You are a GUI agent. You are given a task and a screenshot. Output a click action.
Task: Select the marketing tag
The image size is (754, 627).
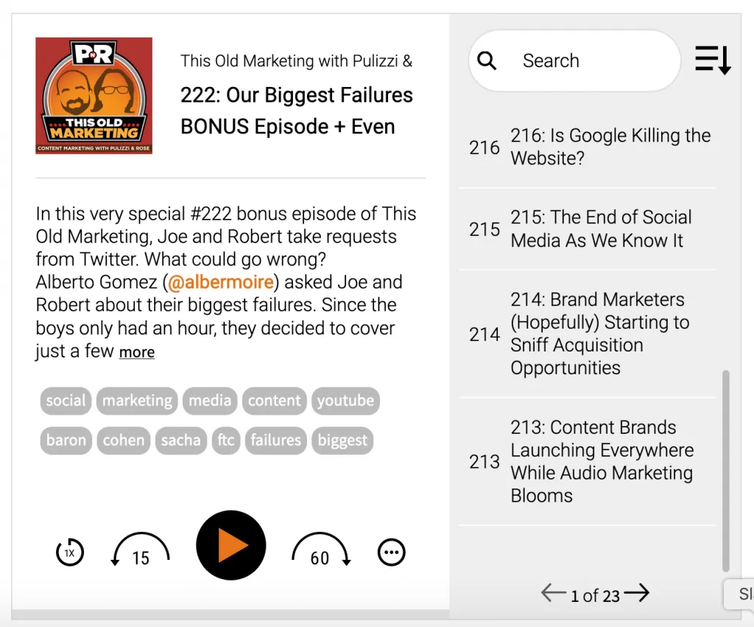tap(136, 401)
